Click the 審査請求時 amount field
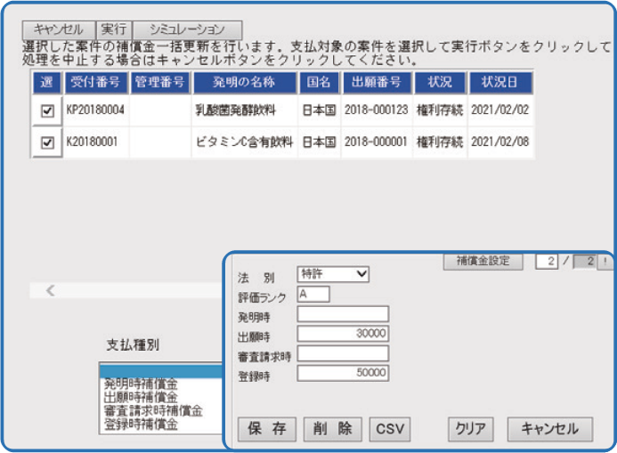Image resolution: width=617 pixels, height=453 pixels. [343, 353]
